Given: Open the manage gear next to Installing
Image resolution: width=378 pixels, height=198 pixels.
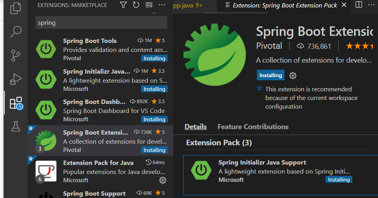Looking at the screenshot, I should tap(293, 76).
